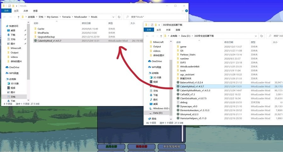Click Minecraft in the Mods window sidebar

[x=16, y=48]
